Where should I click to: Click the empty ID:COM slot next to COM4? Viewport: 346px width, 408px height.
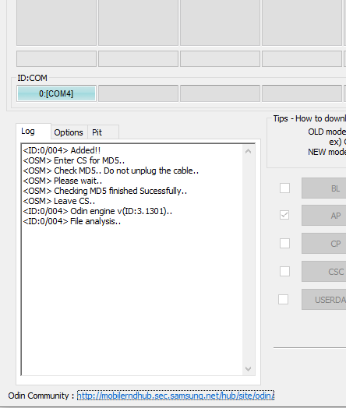coord(138,93)
